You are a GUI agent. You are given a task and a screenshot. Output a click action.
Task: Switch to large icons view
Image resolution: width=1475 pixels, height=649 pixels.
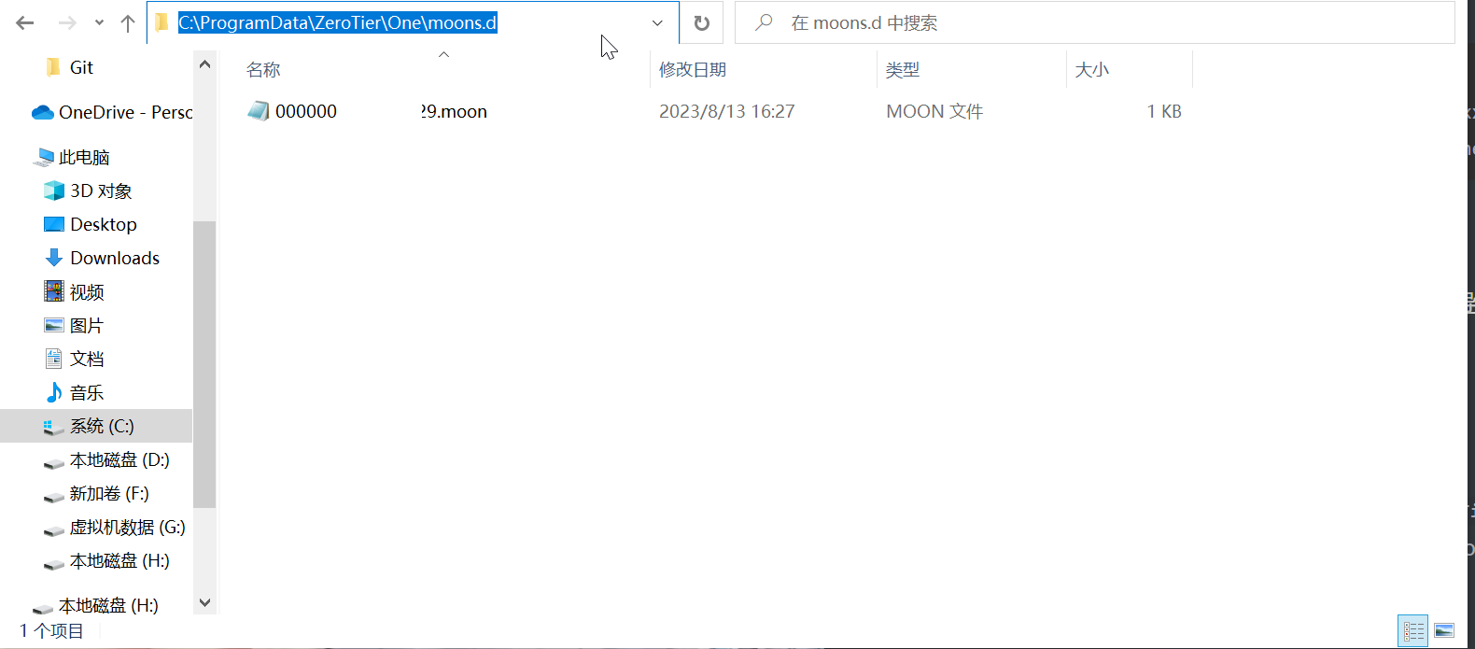coord(1444,631)
